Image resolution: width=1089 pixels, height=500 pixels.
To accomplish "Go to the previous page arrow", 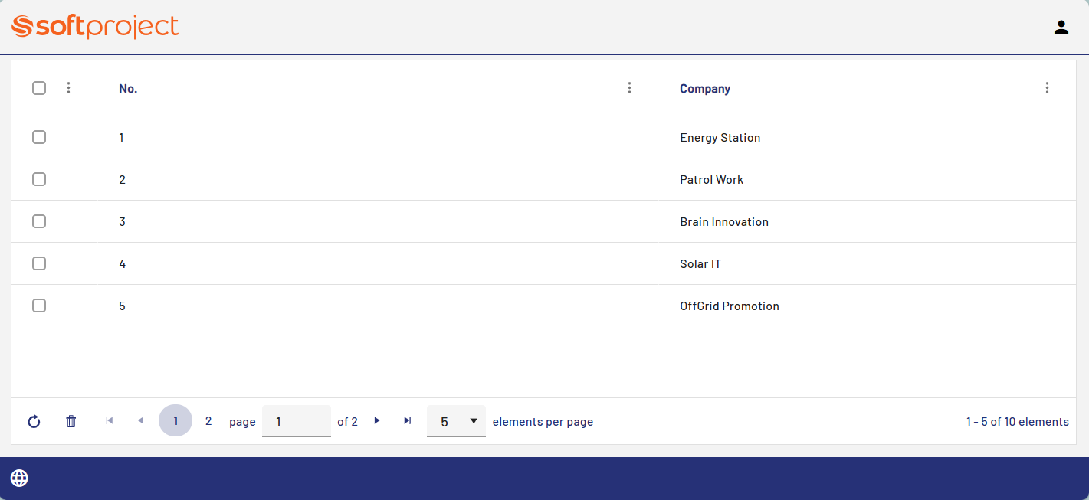I will [x=140, y=420].
